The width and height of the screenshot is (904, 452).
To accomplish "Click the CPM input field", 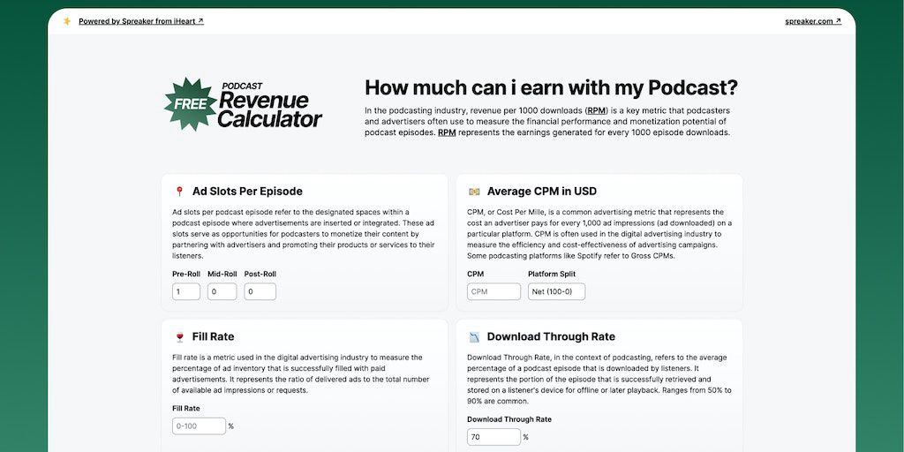I will point(493,291).
